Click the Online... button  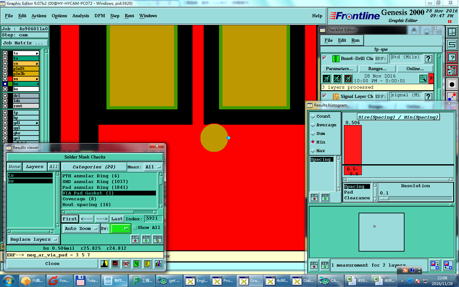415,69
